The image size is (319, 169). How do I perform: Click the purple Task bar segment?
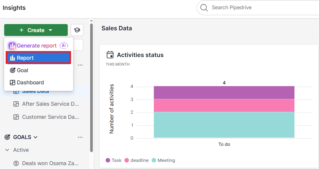[224, 92]
